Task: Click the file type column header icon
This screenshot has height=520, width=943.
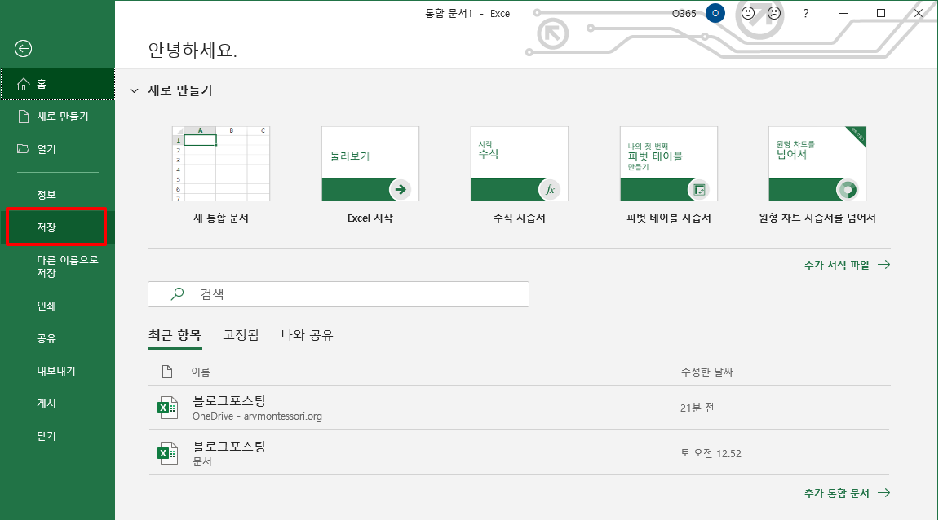Action: (167, 372)
